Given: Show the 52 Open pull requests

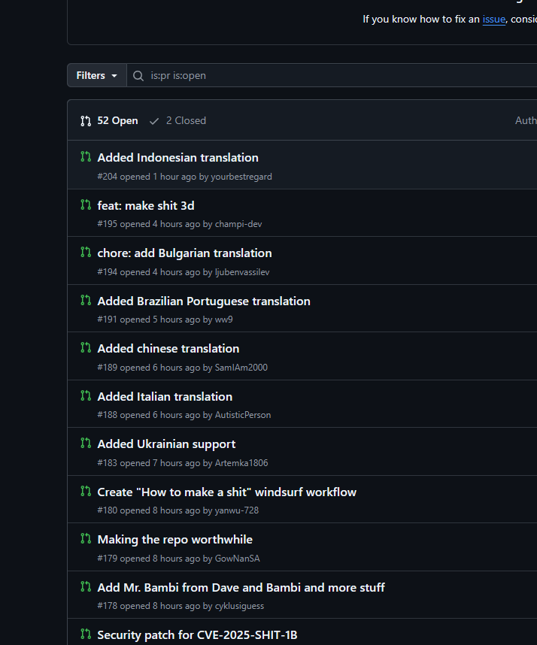Looking at the screenshot, I should coord(109,120).
